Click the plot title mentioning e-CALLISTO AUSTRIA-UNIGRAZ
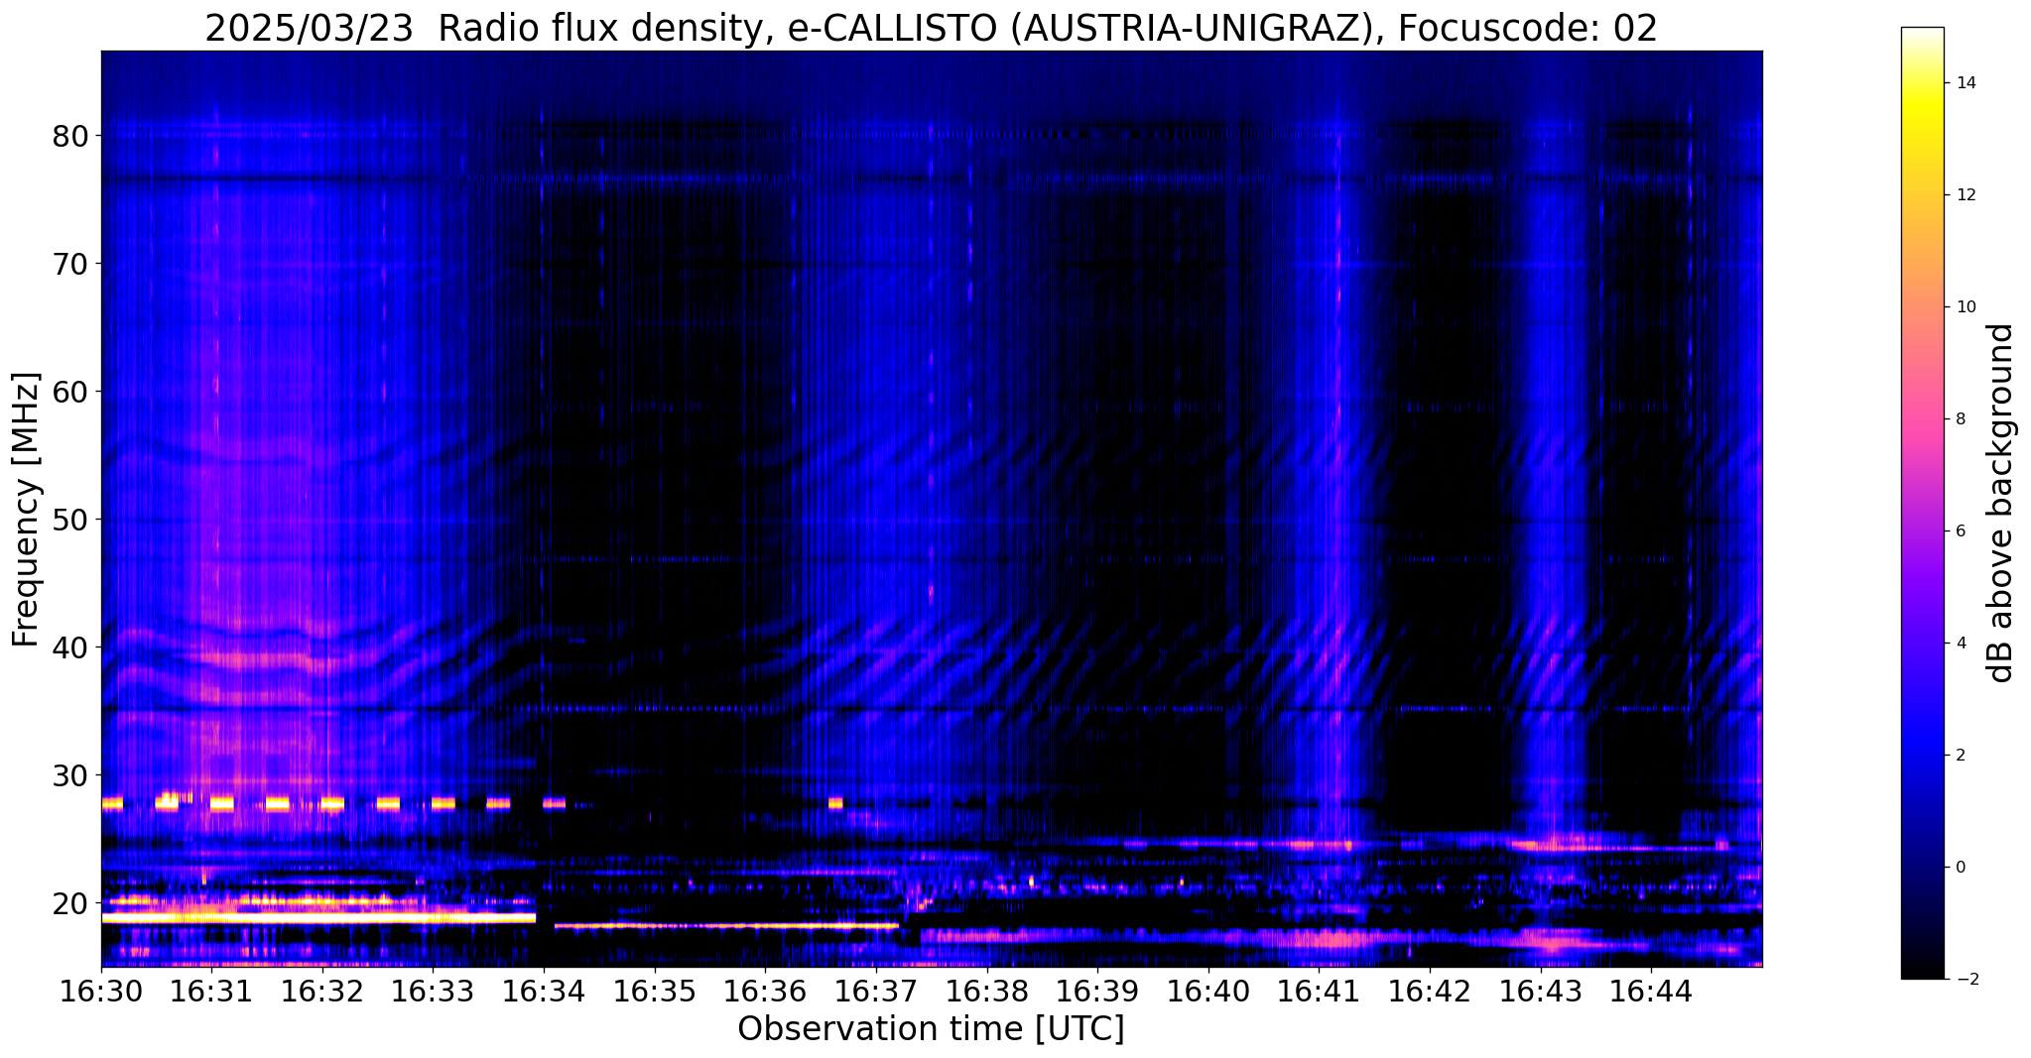Image resolution: width=2031 pixels, height=1058 pixels. [x=931, y=29]
